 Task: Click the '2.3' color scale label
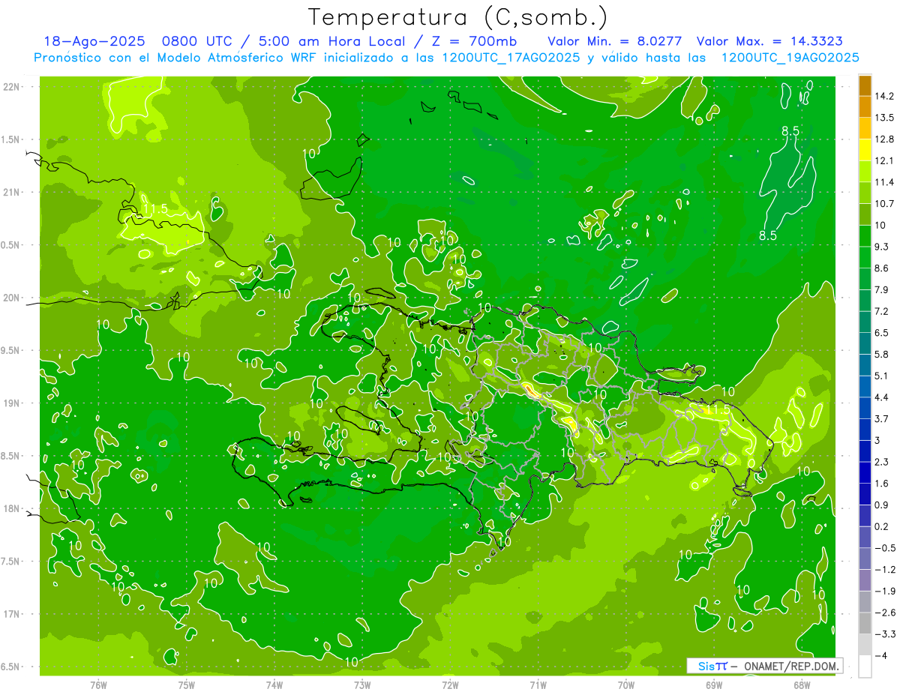click(x=883, y=462)
